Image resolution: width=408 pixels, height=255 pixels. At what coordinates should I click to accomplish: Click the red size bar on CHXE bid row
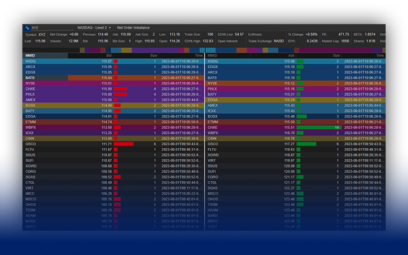click(x=120, y=89)
